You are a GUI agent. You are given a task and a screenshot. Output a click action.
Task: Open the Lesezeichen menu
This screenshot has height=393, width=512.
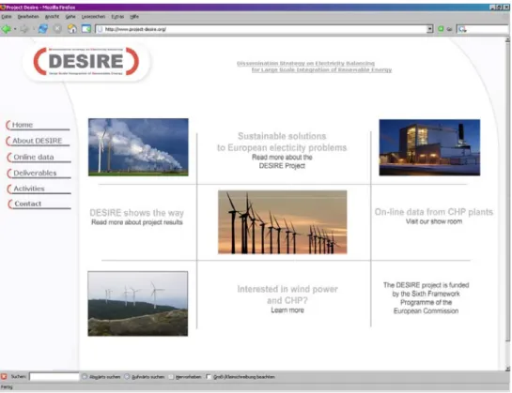pyautogui.click(x=93, y=17)
